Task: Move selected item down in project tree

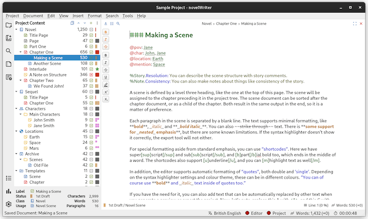Action: [x=85, y=23]
